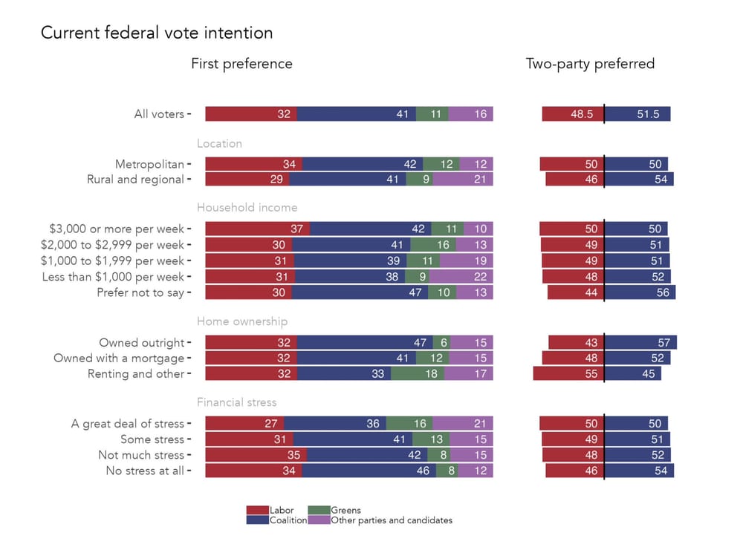Click the 'Prefer not to say' row label
743x550 pixels.
[140, 292]
